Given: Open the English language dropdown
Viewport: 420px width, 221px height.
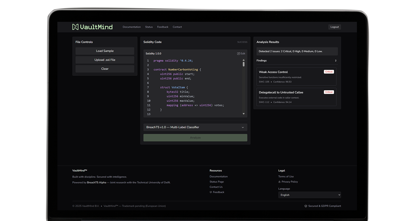Looking at the screenshot, I should (x=309, y=195).
